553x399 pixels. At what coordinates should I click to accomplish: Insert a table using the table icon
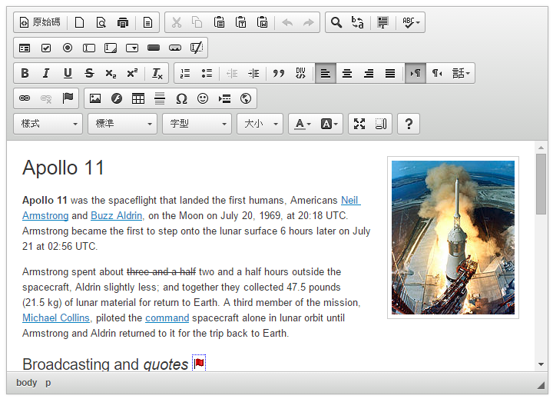tap(138, 98)
